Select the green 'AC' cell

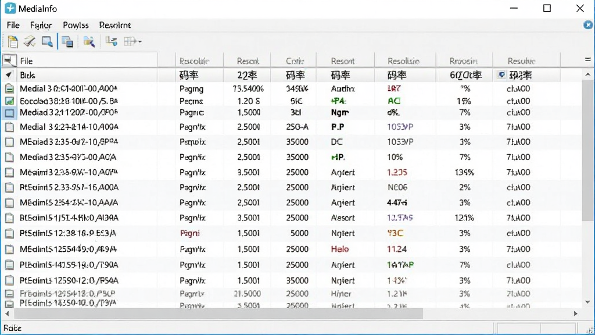click(x=394, y=101)
